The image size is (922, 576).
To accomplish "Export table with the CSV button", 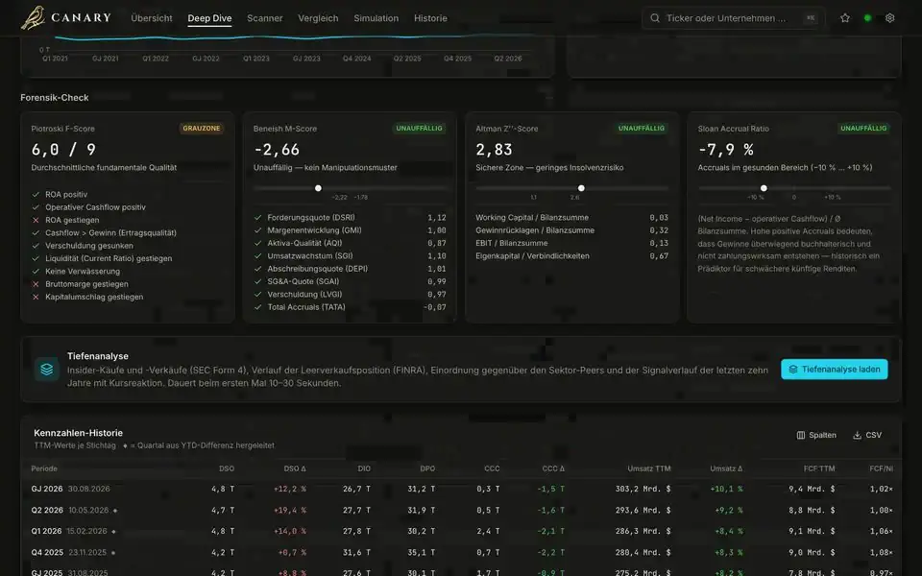I will pos(867,435).
